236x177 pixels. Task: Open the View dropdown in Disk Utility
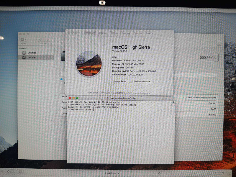(23, 40)
